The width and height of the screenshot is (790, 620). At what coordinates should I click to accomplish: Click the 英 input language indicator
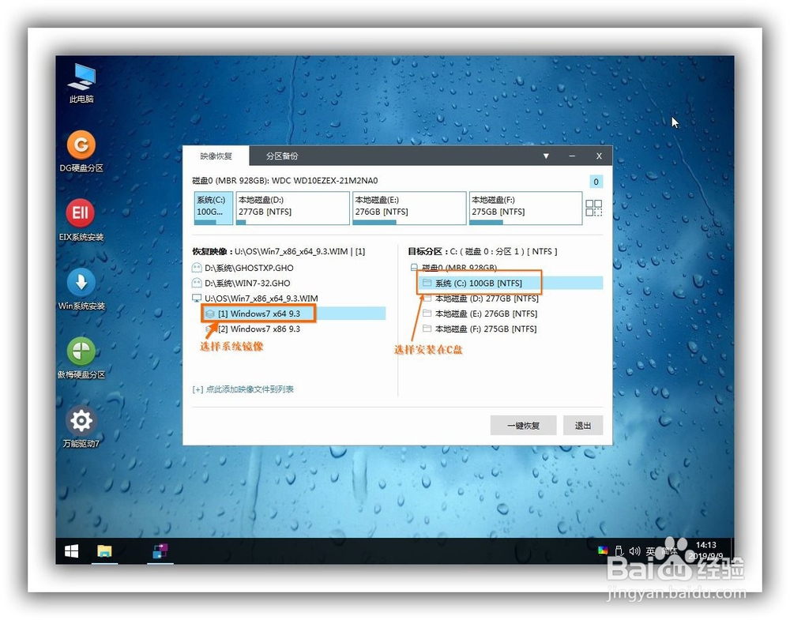pyautogui.click(x=650, y=551)
